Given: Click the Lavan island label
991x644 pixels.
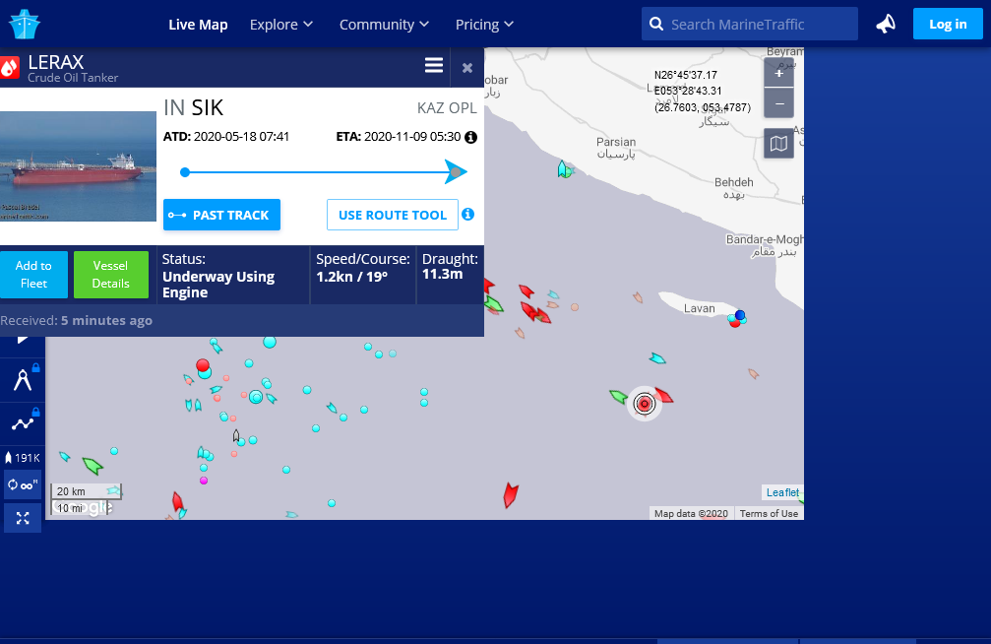Looking at the screenshot, I should pos(699,309).
